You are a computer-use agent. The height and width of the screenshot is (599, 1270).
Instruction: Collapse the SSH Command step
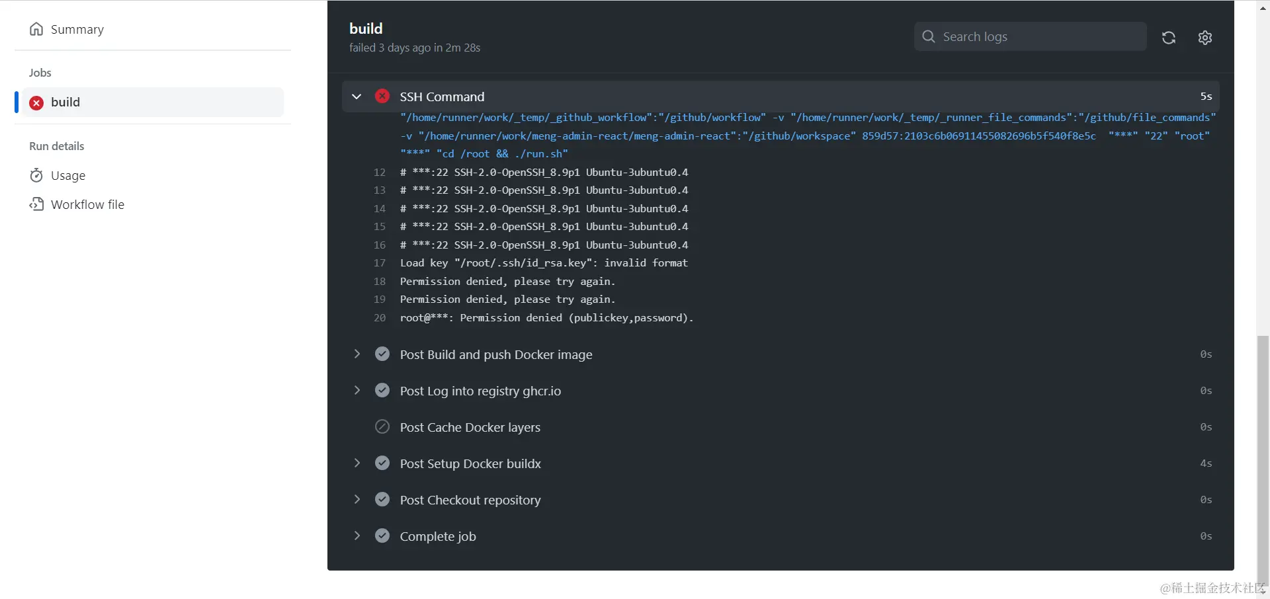357,97
